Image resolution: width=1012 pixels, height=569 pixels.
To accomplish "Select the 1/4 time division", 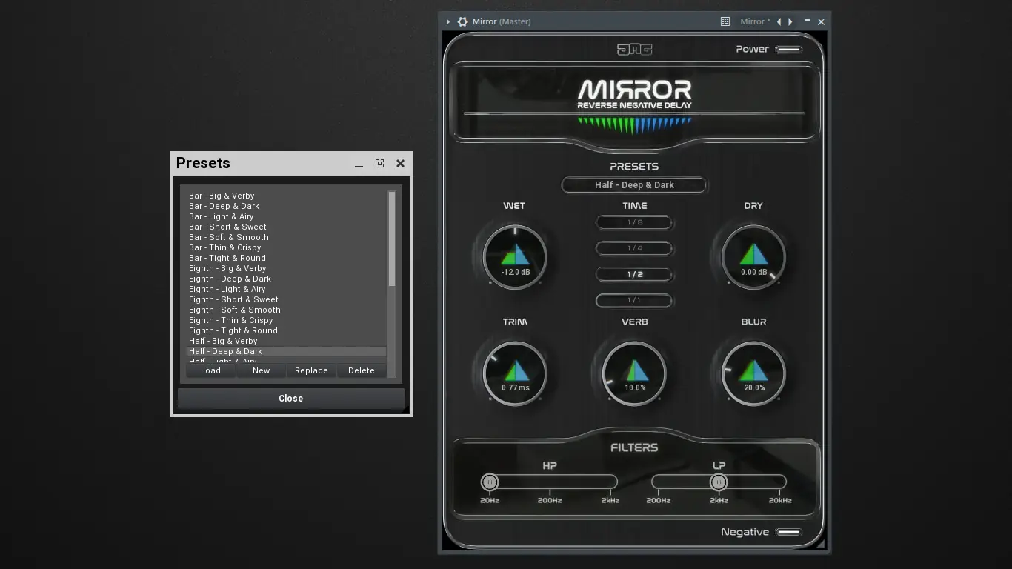I will pos(634,248).
